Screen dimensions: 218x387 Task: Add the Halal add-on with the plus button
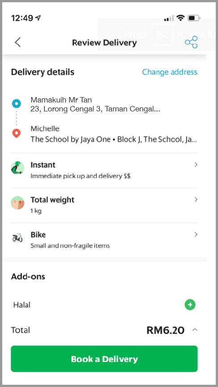(x=190, y=305)
